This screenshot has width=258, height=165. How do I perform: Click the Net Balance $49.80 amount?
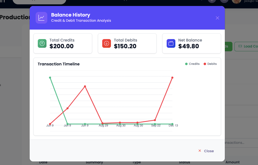click(x=189, y=46)
